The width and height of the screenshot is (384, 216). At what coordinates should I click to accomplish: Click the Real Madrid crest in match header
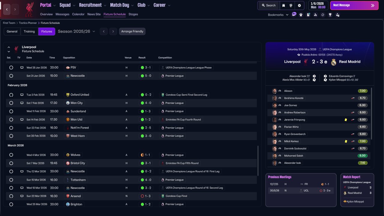click(334, 62)
